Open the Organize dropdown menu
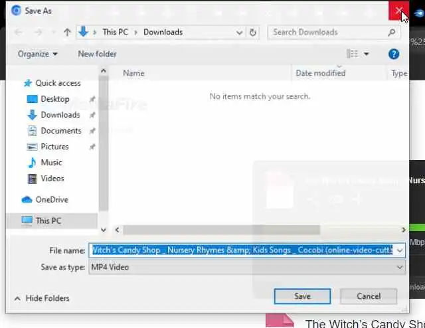This screenshot has width=425, height=328. pyautogui.click(x=37, y=54)
